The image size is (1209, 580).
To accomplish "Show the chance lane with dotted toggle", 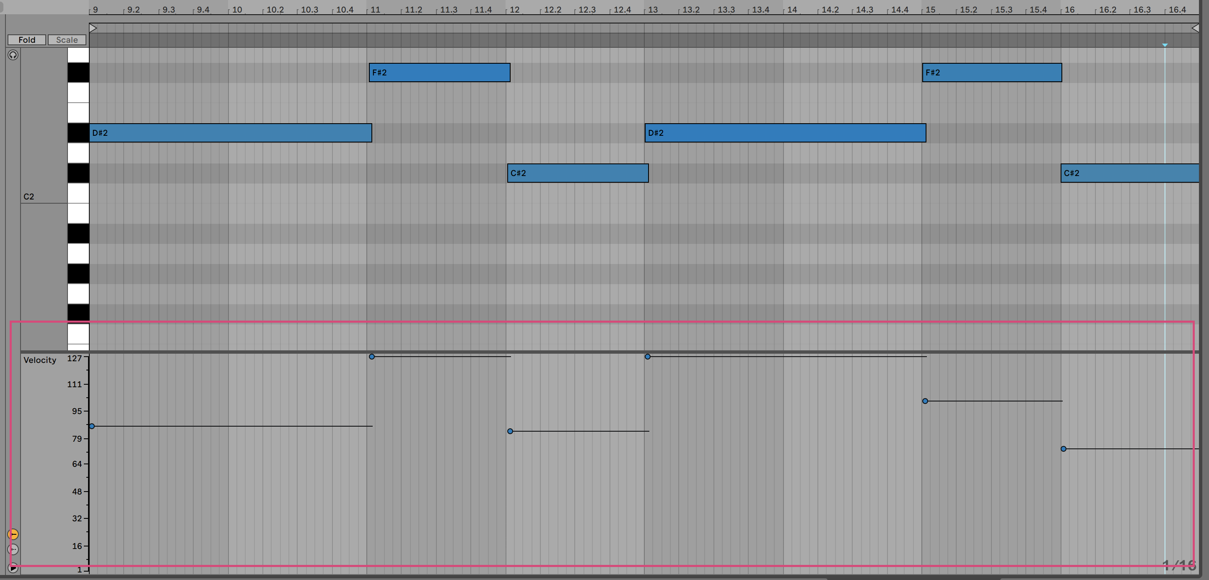I will click(13, 549).
